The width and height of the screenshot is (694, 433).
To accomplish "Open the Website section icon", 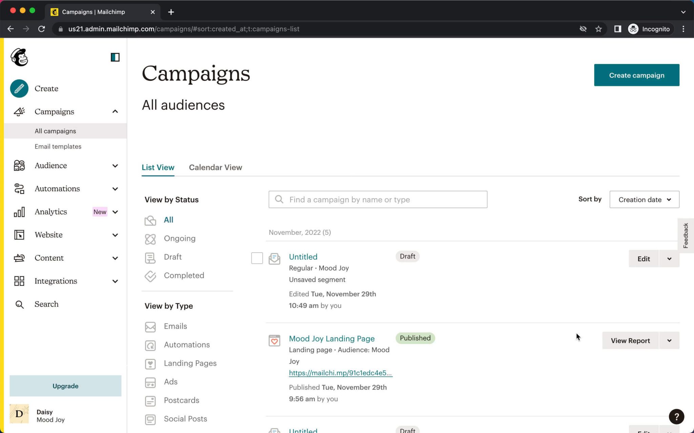I will [19, 235].
